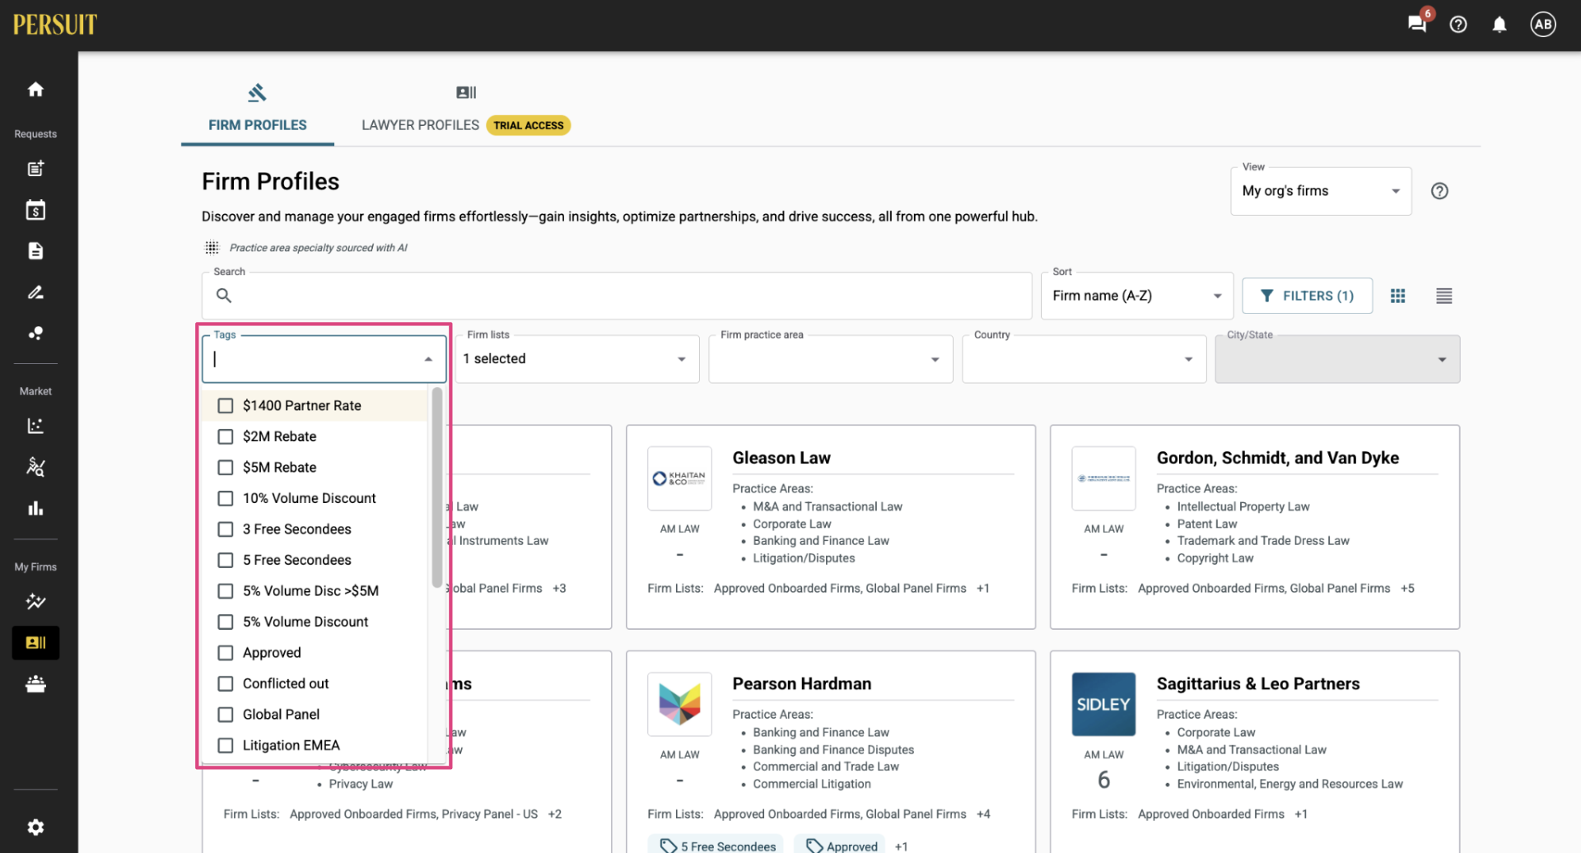Click the 5 Free Secondees chip on Pearson Hardman

tap(717, 846)
